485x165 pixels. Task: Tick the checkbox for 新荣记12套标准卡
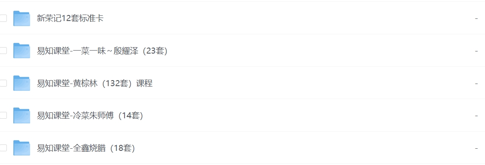tap(3, 18)
